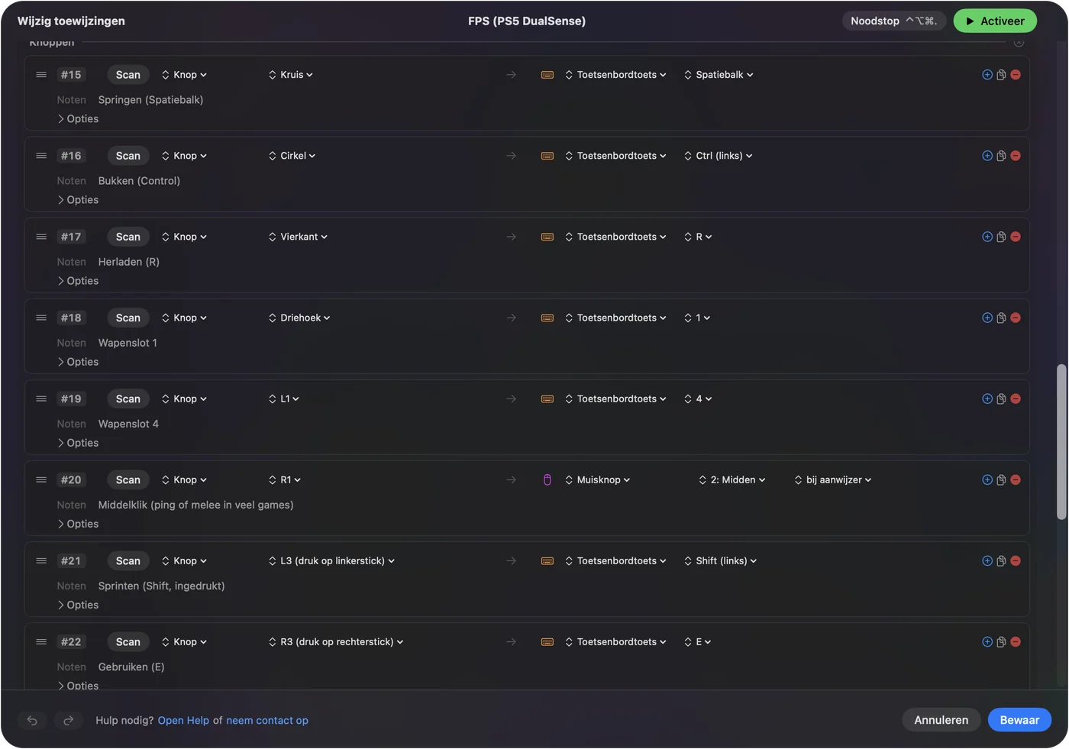
Task: Remove mapping #15 with red minus icon
Action: click(x=1016, y=75)
